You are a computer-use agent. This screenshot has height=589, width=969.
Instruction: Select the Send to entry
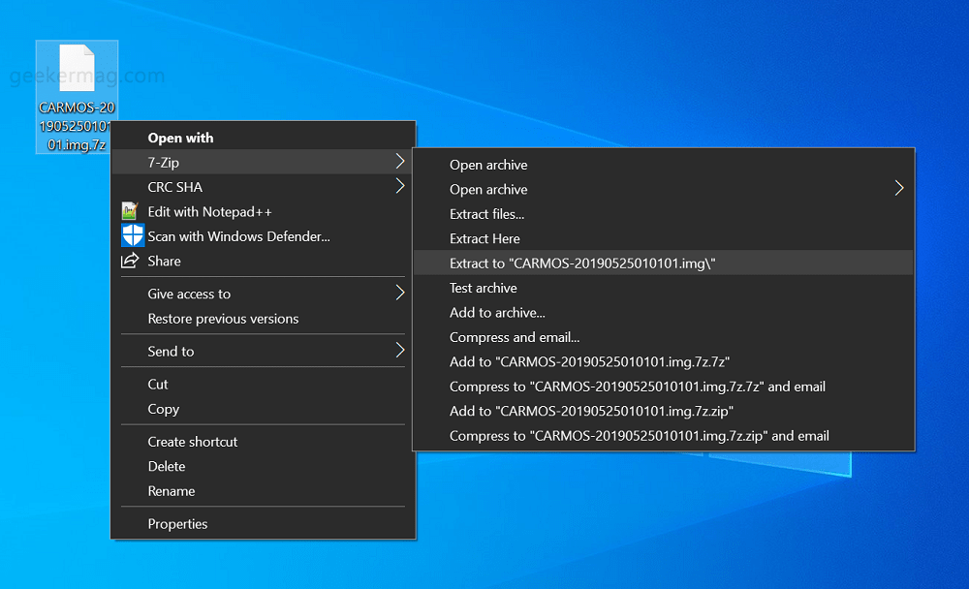(264, 351)
